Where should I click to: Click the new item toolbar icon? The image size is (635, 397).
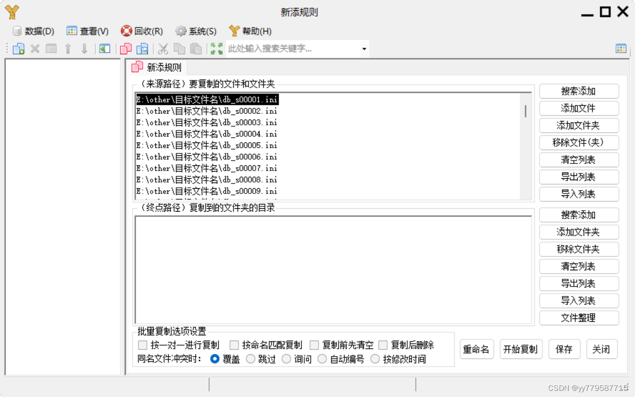click(19, 49)
